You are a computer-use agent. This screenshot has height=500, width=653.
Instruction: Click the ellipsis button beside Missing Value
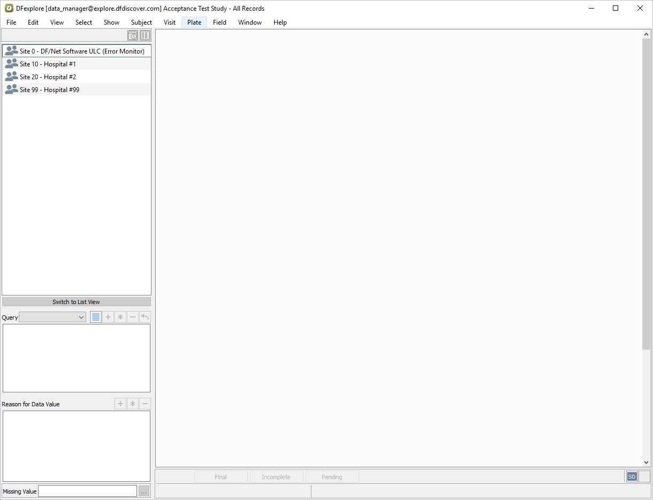(143, 491)
